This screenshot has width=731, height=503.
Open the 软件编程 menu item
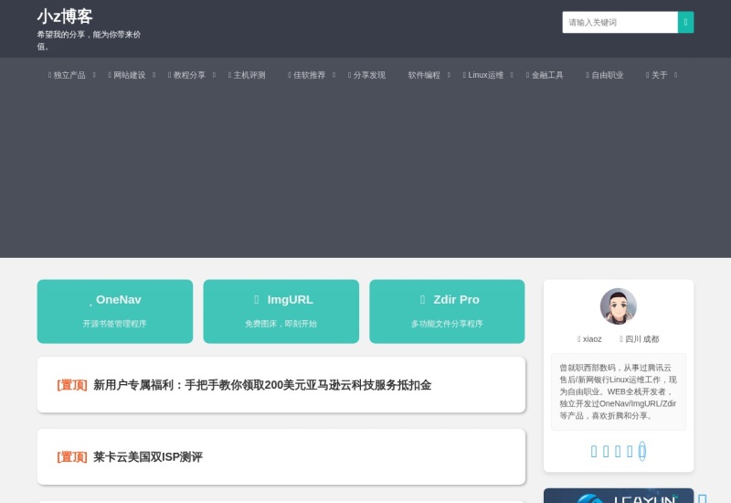tap(424, 75)
